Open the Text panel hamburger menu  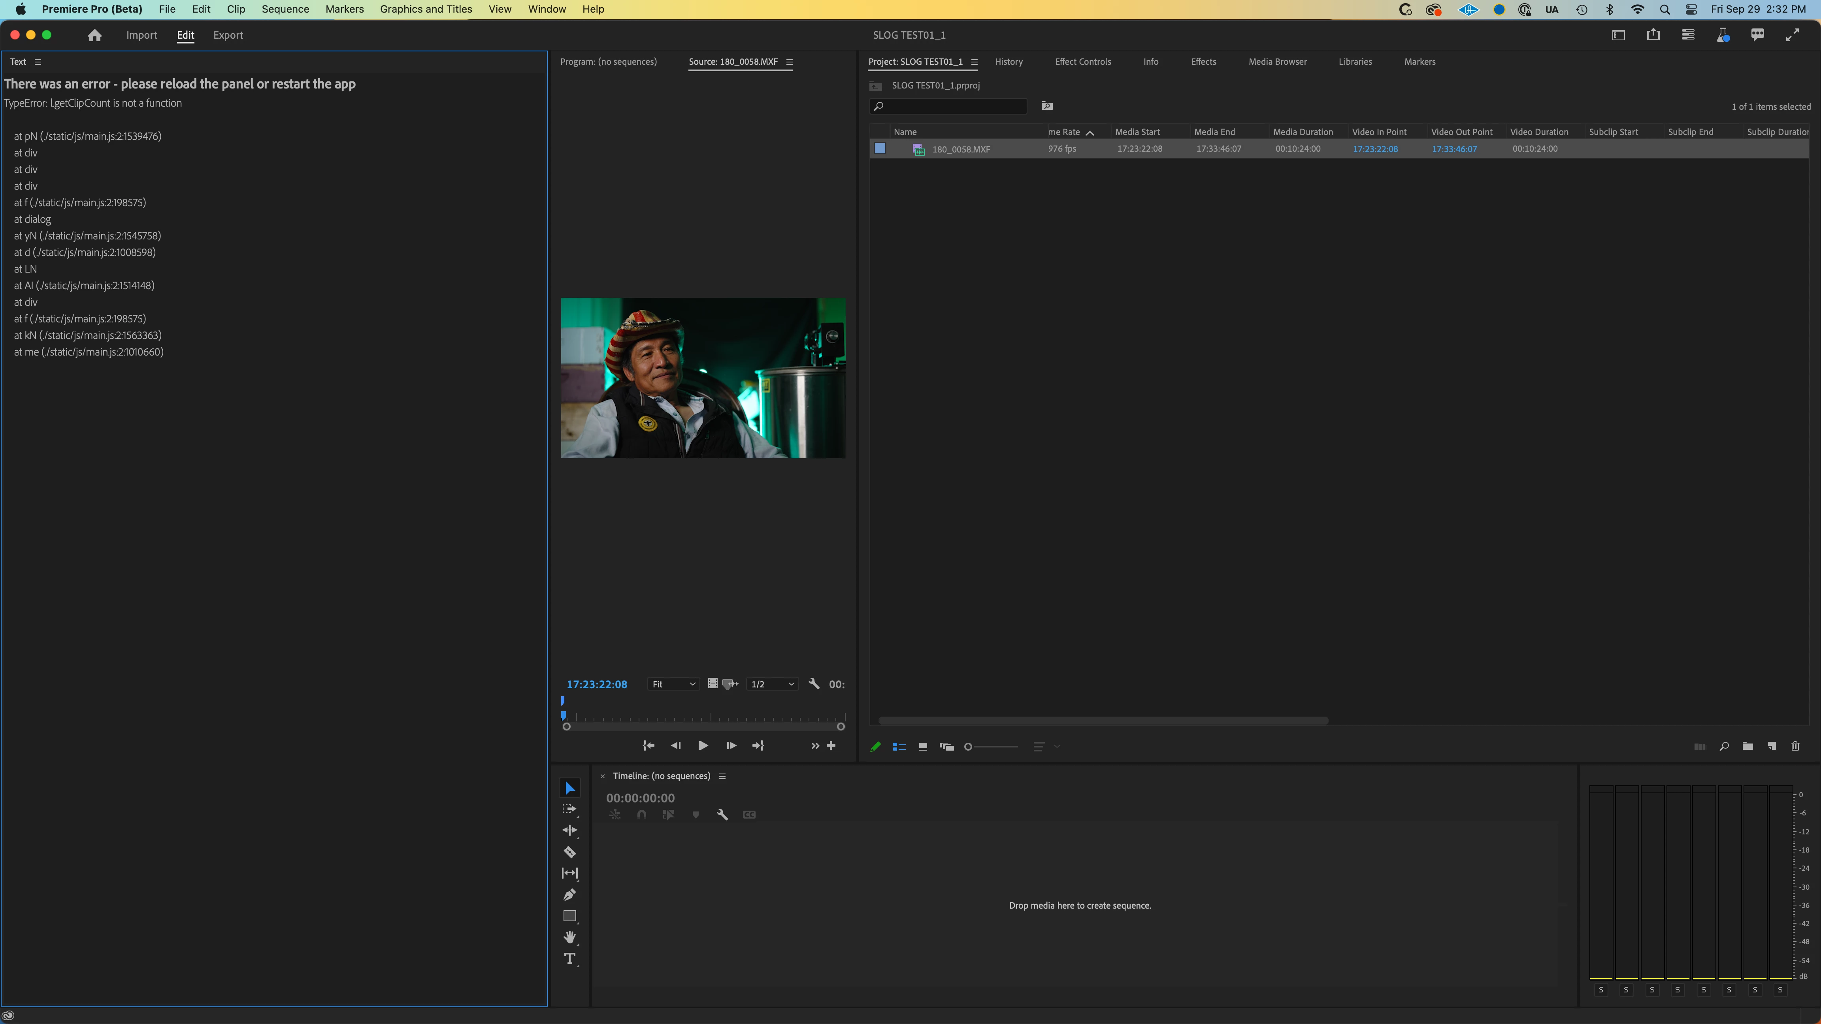(38, 62)
